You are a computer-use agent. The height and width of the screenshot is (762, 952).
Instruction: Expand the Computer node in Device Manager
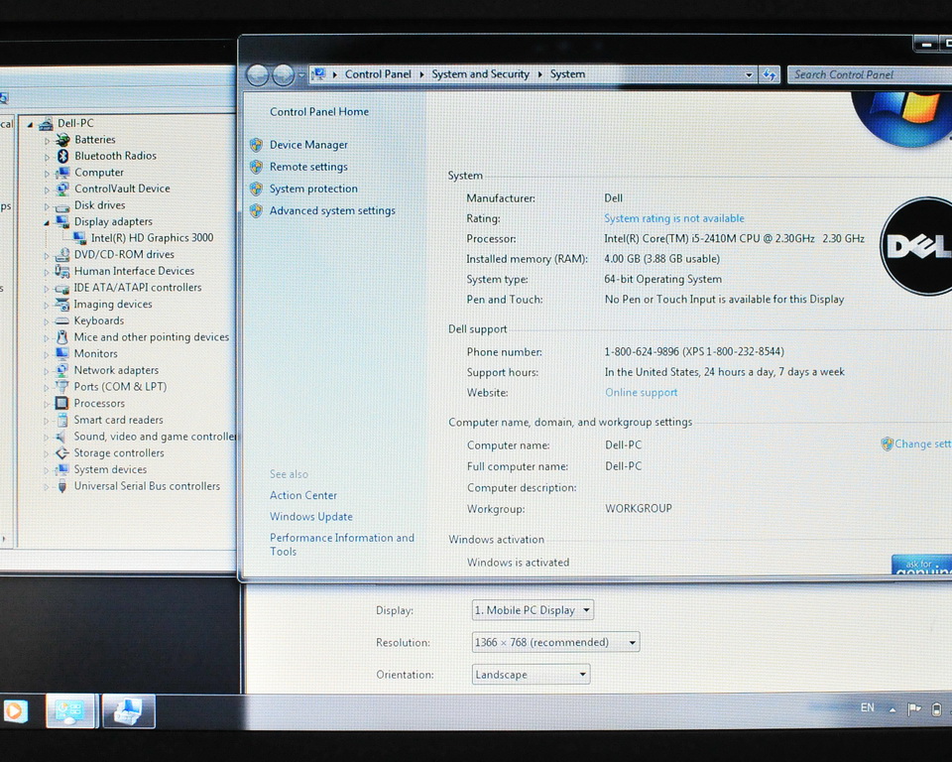[x=47, y=174]
